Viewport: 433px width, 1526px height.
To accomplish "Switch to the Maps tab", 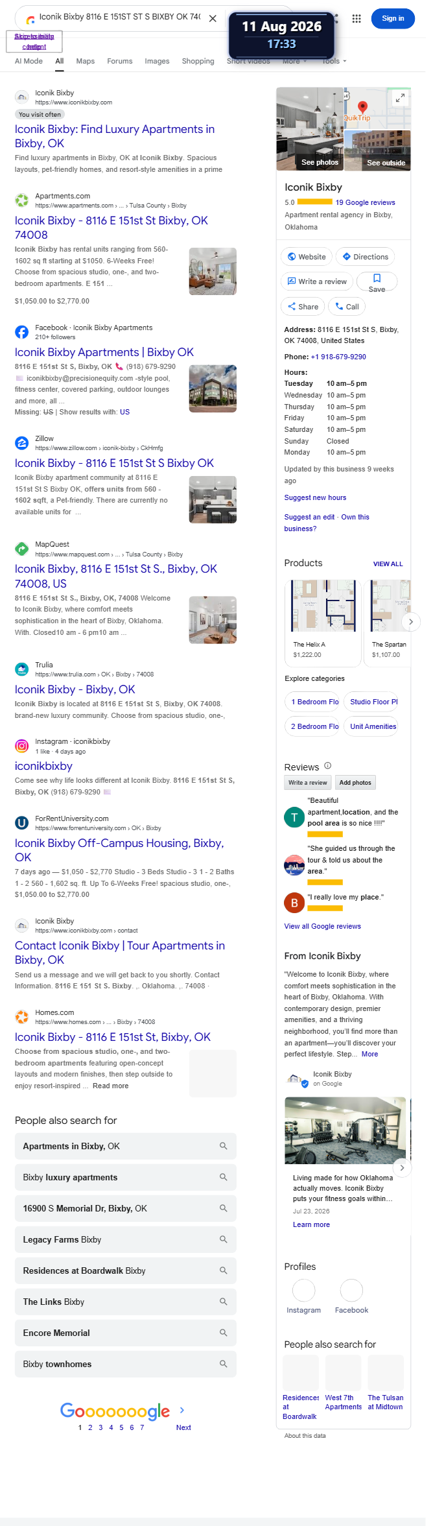I will pyautogui.click(x=86, y=61).
